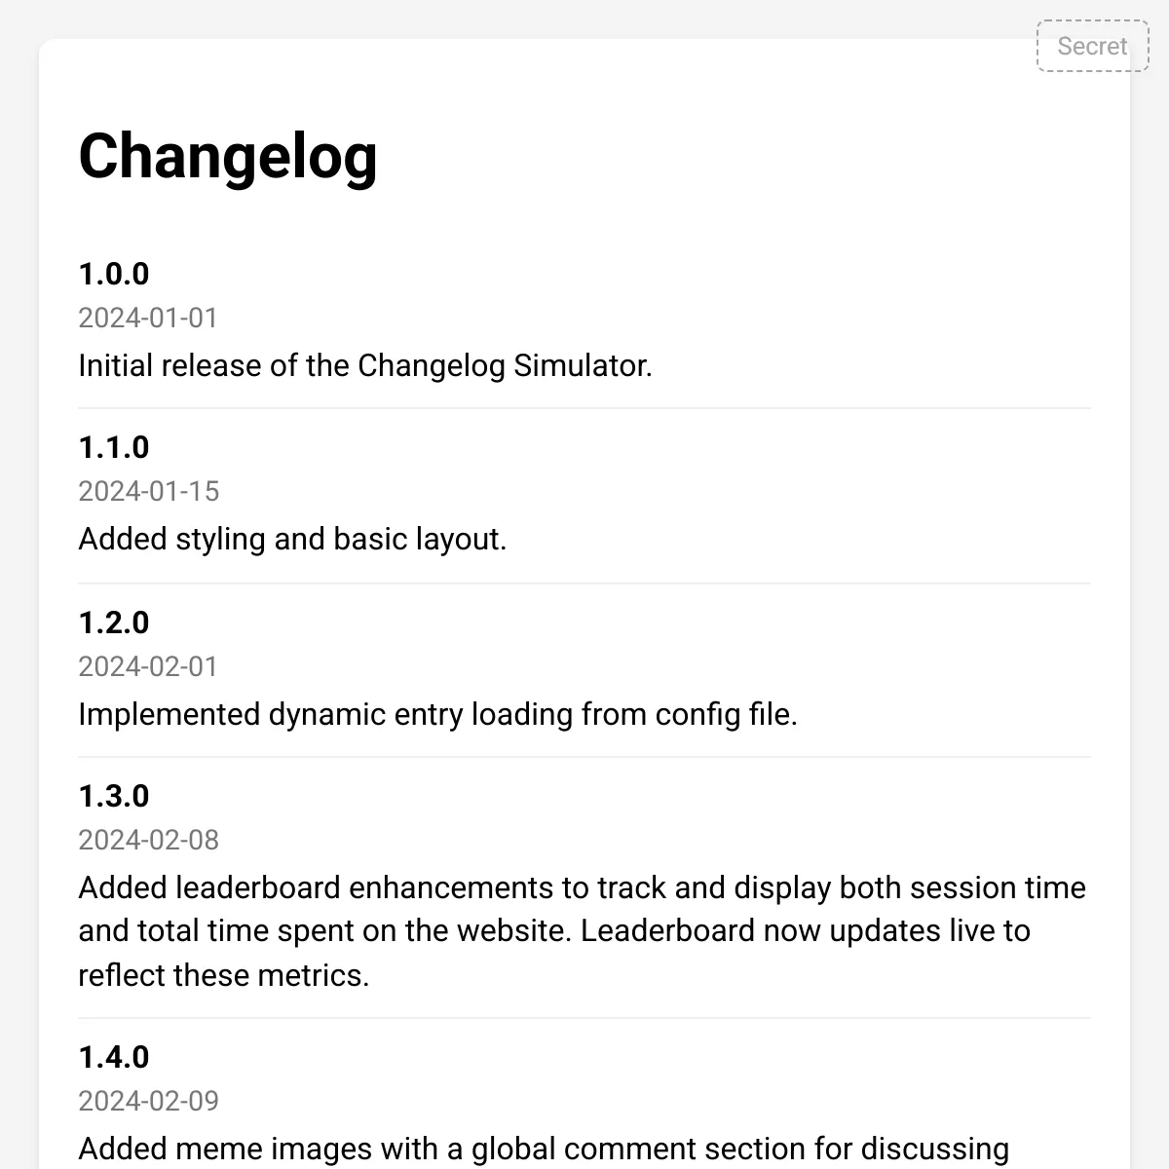Click the white changelog card panel
The image size is (1169, 1169).
pyautogui.click(x=584, y=214)
